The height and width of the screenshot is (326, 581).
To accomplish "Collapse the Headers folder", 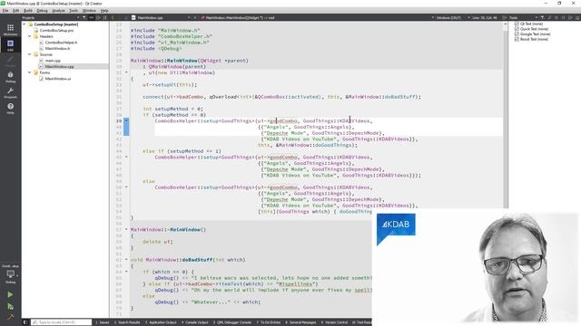I will coord(30,36).
